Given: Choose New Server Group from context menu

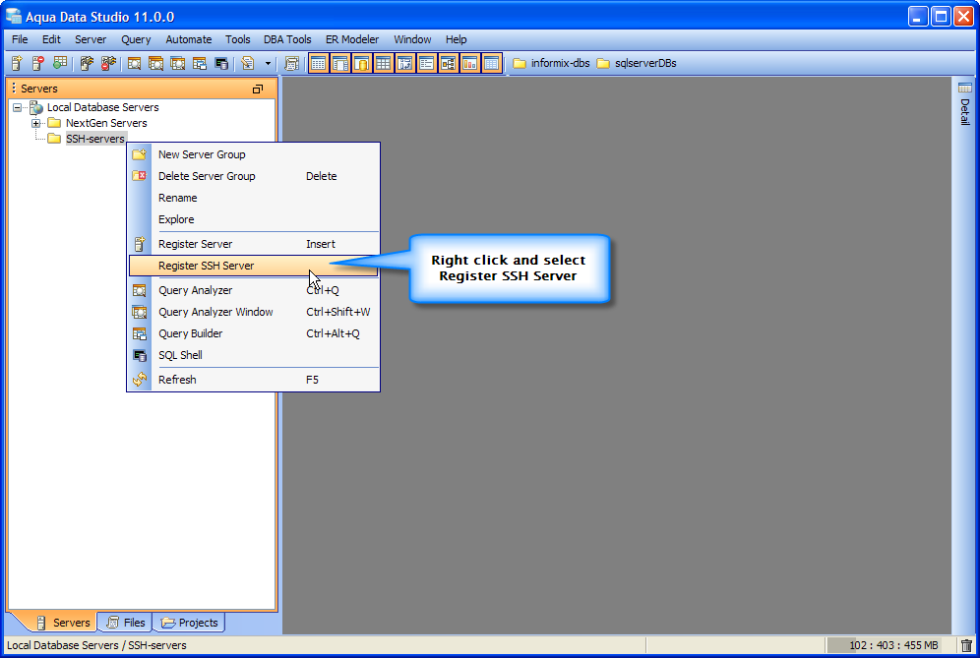Looking at the screenshot, I should pyautogui.click(x=253, y=154).
